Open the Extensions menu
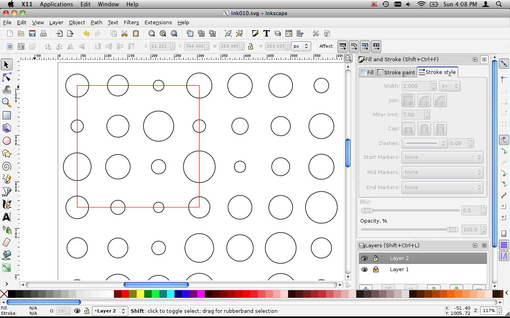510x318 pixels. pyautogui.click(x=158, y=22)
